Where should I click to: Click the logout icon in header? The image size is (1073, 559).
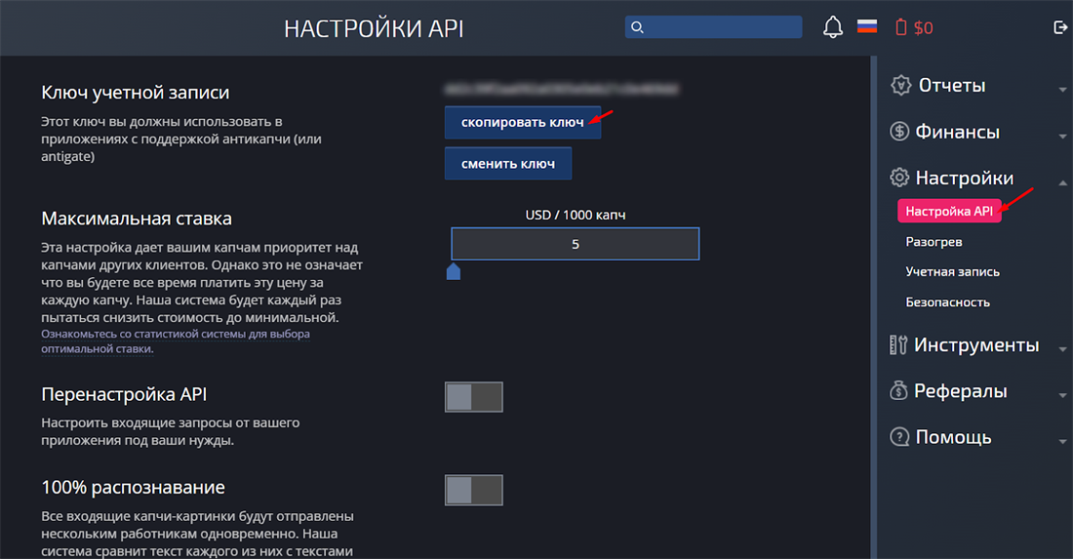pos(1060,27)
